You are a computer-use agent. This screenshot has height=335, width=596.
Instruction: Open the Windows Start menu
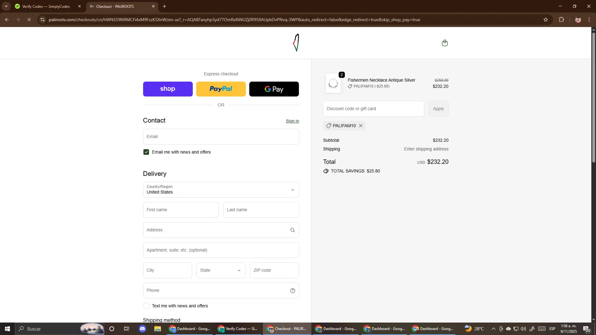(x=7, y=329)
